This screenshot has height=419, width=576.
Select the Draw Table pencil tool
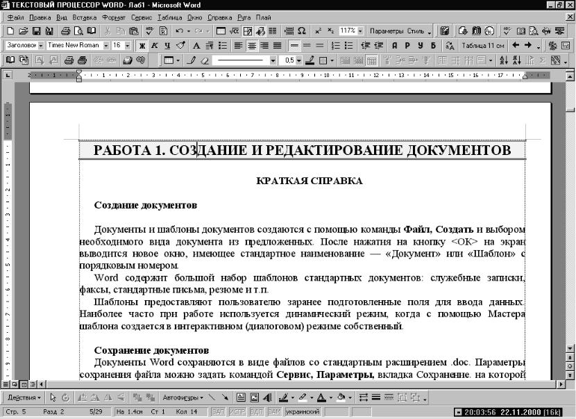pyautogui.click(x=191, y=60)
